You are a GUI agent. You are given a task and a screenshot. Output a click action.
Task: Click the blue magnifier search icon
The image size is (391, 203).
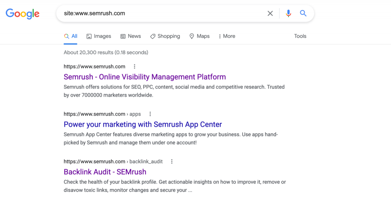pos(303,14)
